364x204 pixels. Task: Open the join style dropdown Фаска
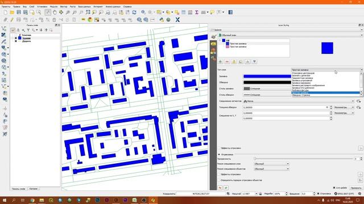click(x=299, y=101)
